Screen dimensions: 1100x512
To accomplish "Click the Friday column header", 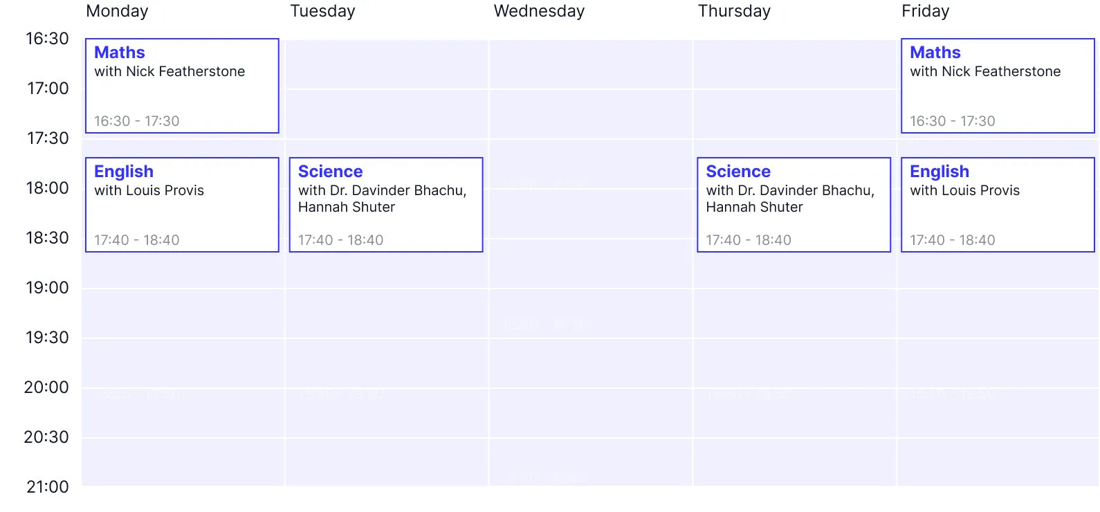I will tap(925, 11).
